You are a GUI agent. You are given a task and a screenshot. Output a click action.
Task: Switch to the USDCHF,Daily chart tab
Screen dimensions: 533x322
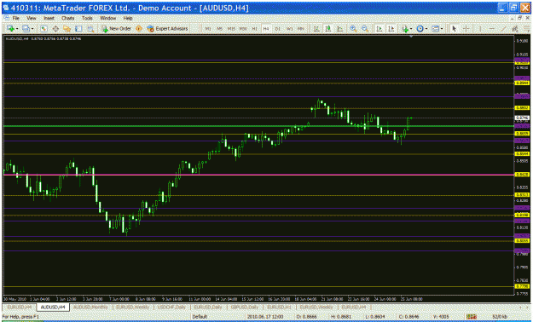(171, 307)
